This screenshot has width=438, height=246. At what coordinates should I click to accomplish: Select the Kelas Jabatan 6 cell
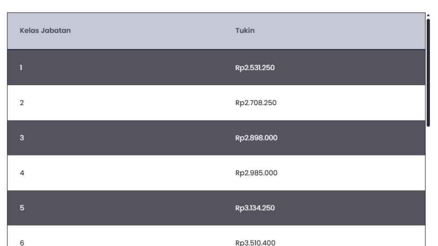pos(22,242)
